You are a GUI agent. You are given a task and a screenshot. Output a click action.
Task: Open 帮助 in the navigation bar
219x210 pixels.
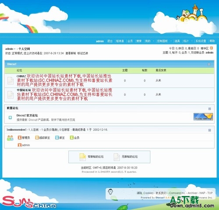[212, 41]
